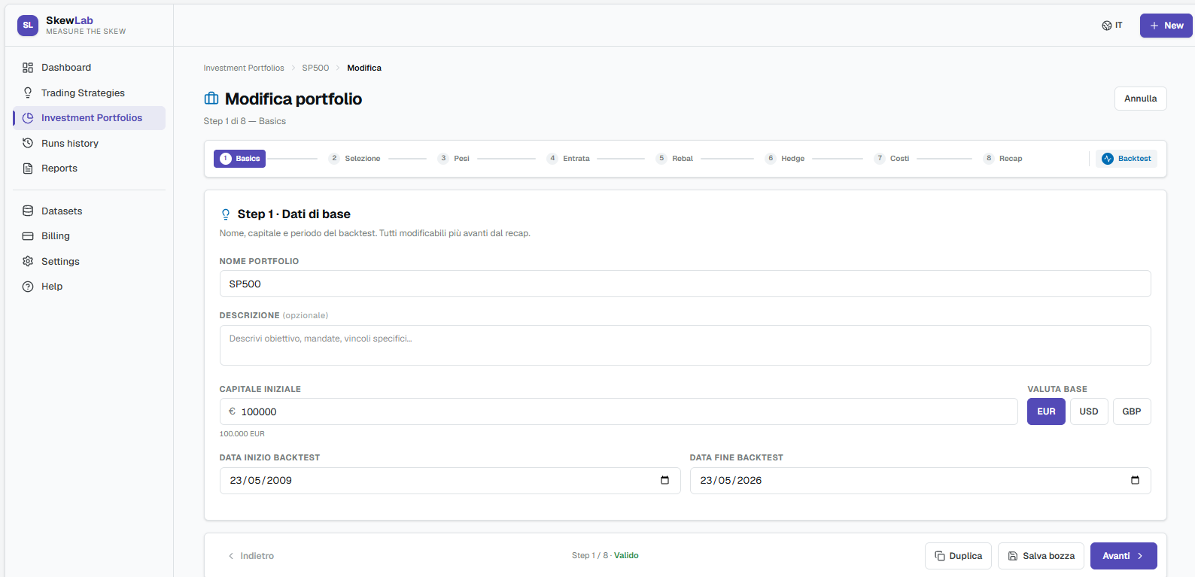Click the '100.000 EUR' helper text
The height and width of the screenshot is (577, 1195).
coord(242,434)
